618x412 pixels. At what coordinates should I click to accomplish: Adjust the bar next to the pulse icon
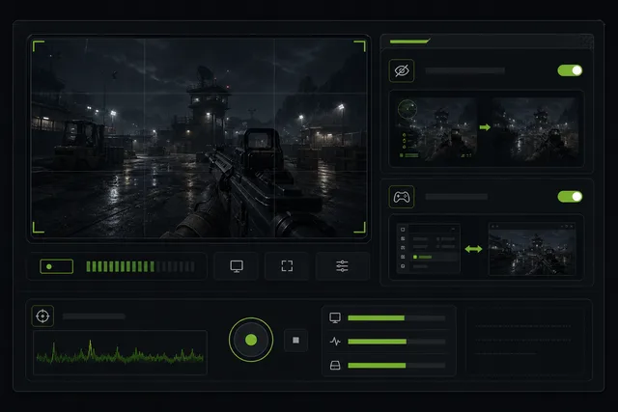(397, 342)
